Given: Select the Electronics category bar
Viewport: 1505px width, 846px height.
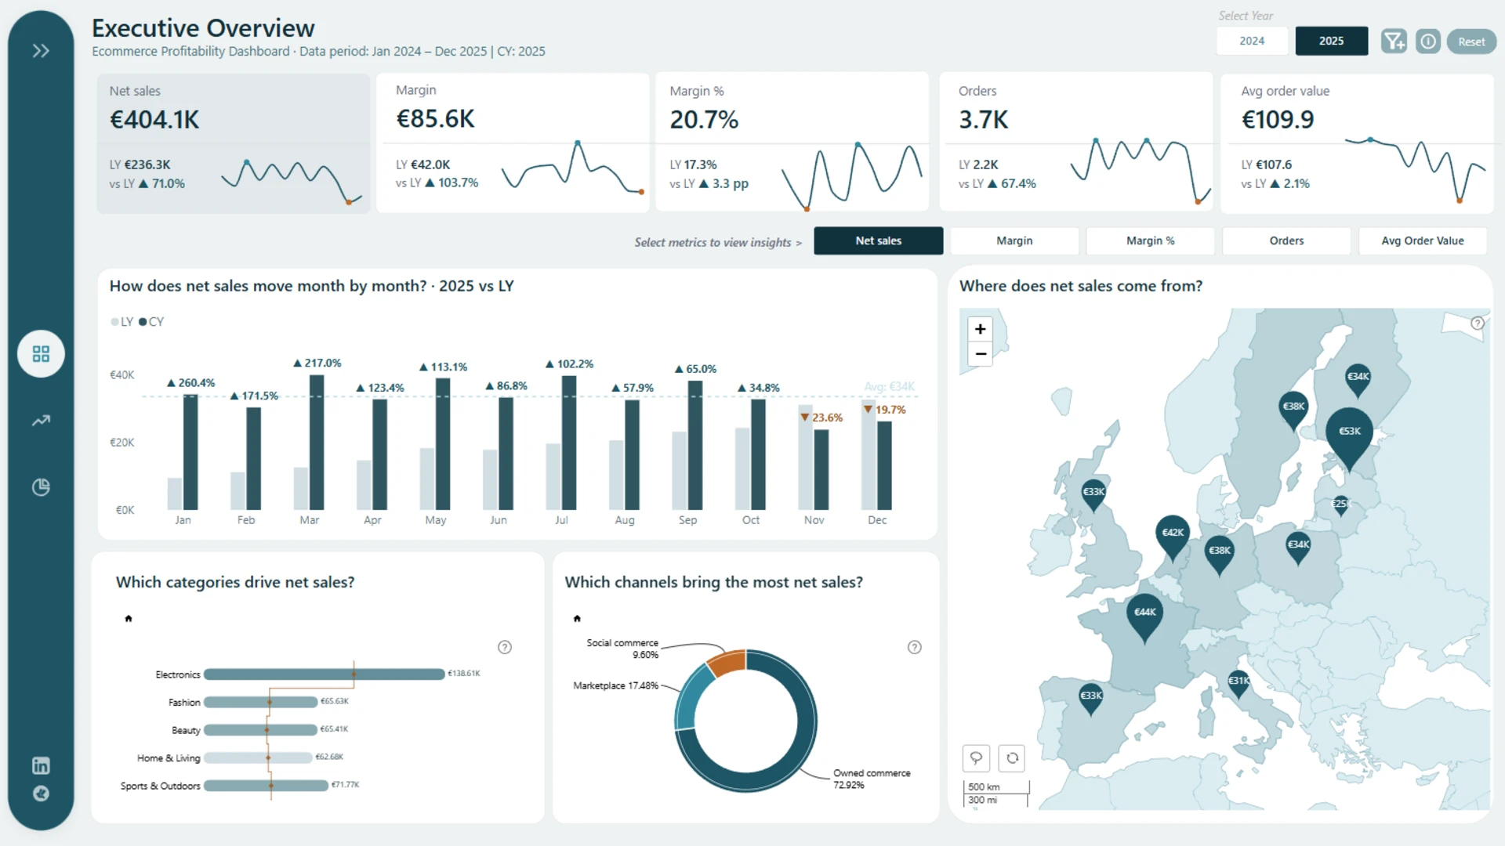Looking at the screenshot, I should tap(324, 674).
